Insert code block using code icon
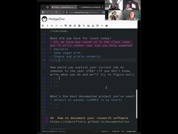Image resolution: width=178 pixels, height=134 pixels. pos(61,26)
